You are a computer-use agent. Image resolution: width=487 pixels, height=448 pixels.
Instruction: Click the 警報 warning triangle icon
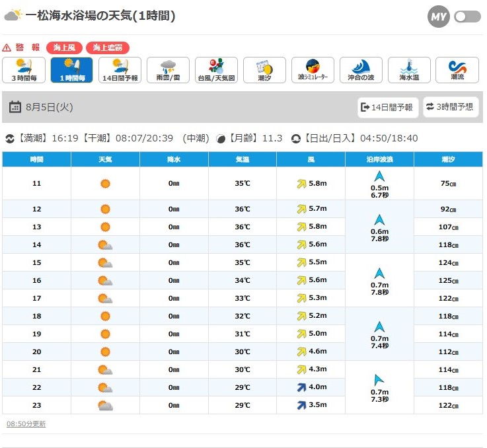coord(7,48)
